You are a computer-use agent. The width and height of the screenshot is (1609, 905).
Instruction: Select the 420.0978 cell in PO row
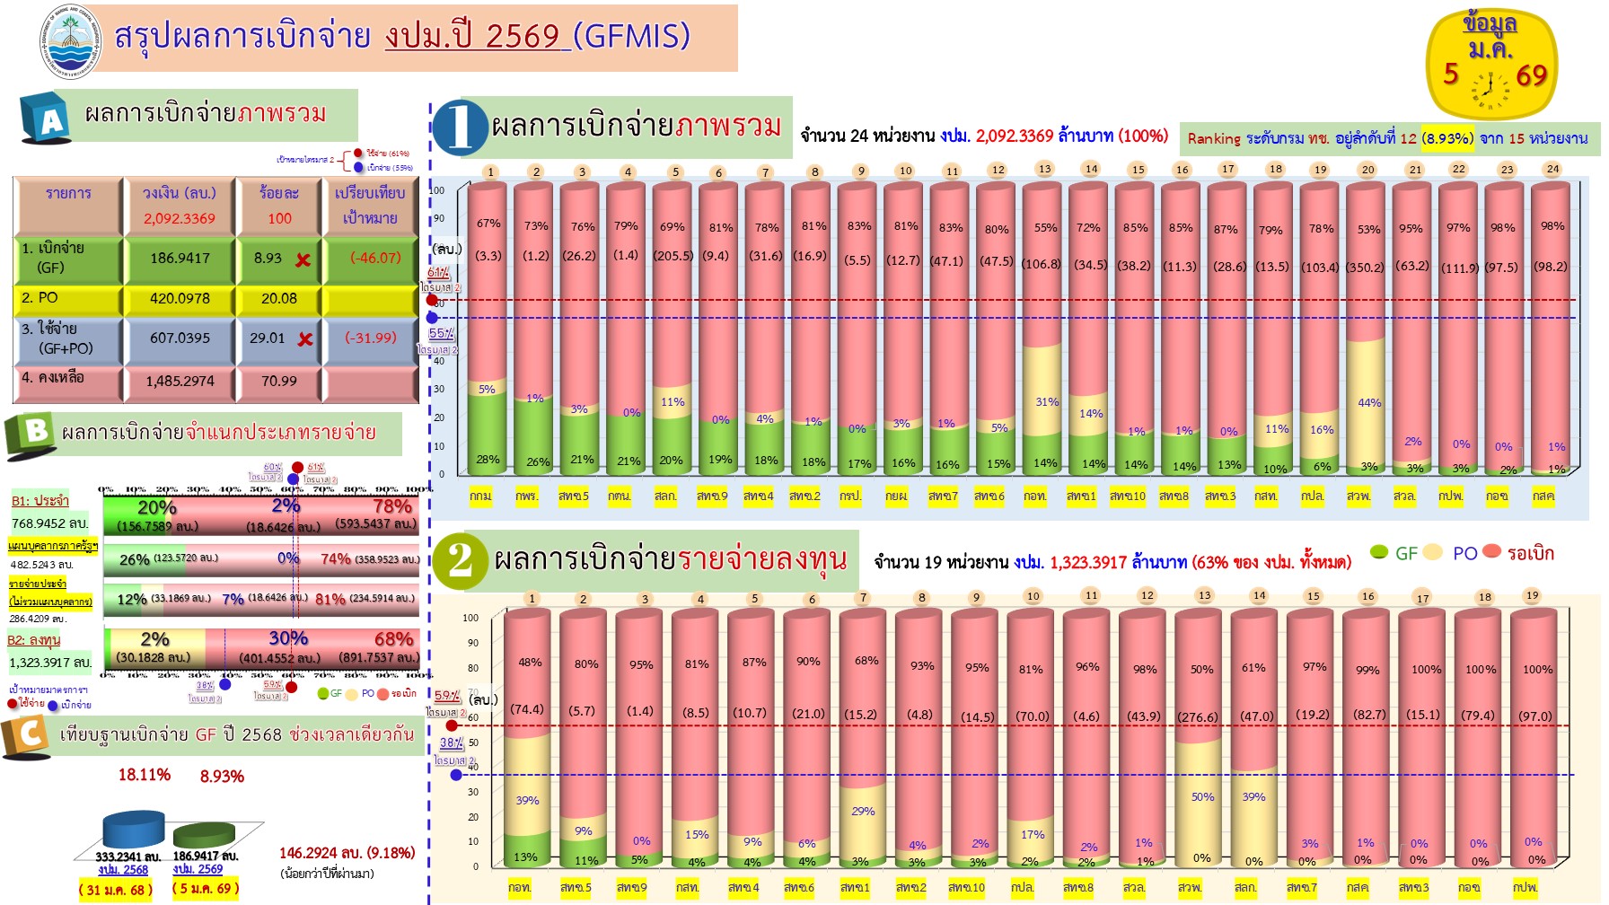click(x=180, y=299)
